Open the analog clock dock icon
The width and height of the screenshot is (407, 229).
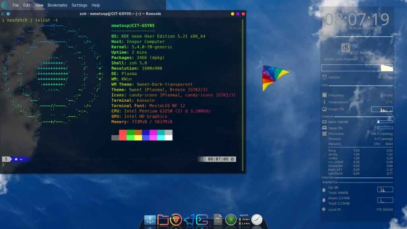coord(257,219)
